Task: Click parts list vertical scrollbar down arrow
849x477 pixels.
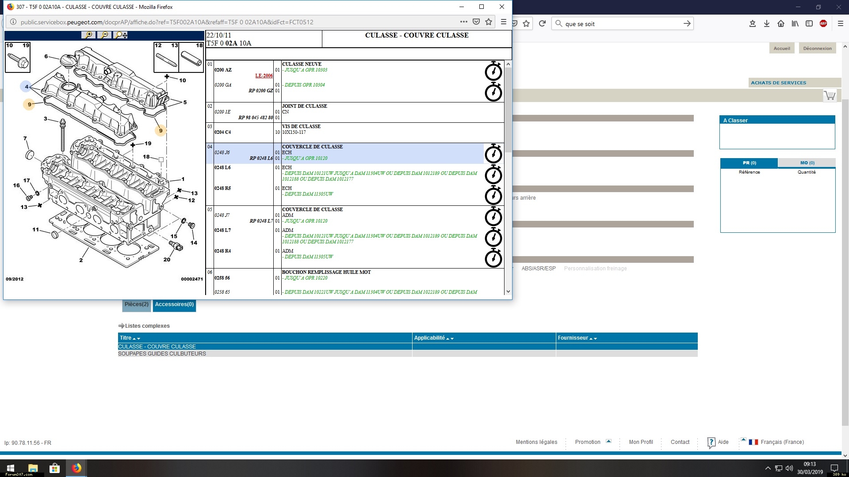Action: click(508, 291)
